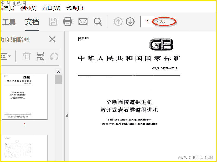
Task: Click thumbnail scrollbar up arrow
Action: click(58, 72)
